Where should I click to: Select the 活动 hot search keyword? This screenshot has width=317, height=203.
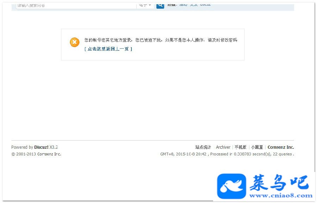tap(184, 5)
